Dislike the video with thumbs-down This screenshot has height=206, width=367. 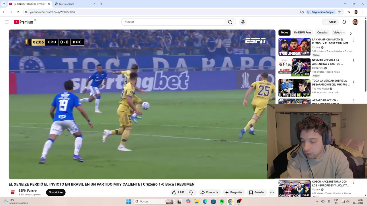(192, 192)
